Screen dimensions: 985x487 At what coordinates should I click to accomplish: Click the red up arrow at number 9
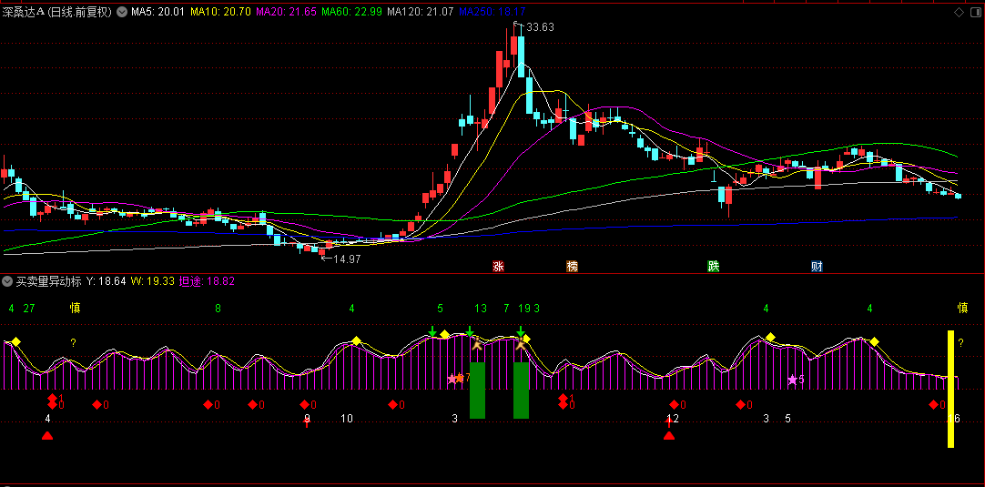pos(307,422)
